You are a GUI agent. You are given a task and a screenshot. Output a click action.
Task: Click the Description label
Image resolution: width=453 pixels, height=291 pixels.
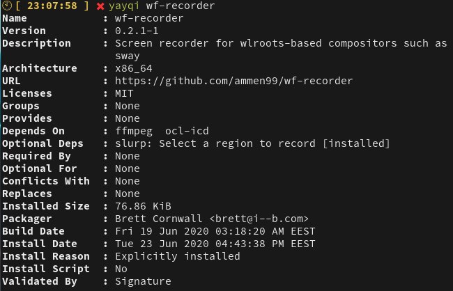[36, 43]
